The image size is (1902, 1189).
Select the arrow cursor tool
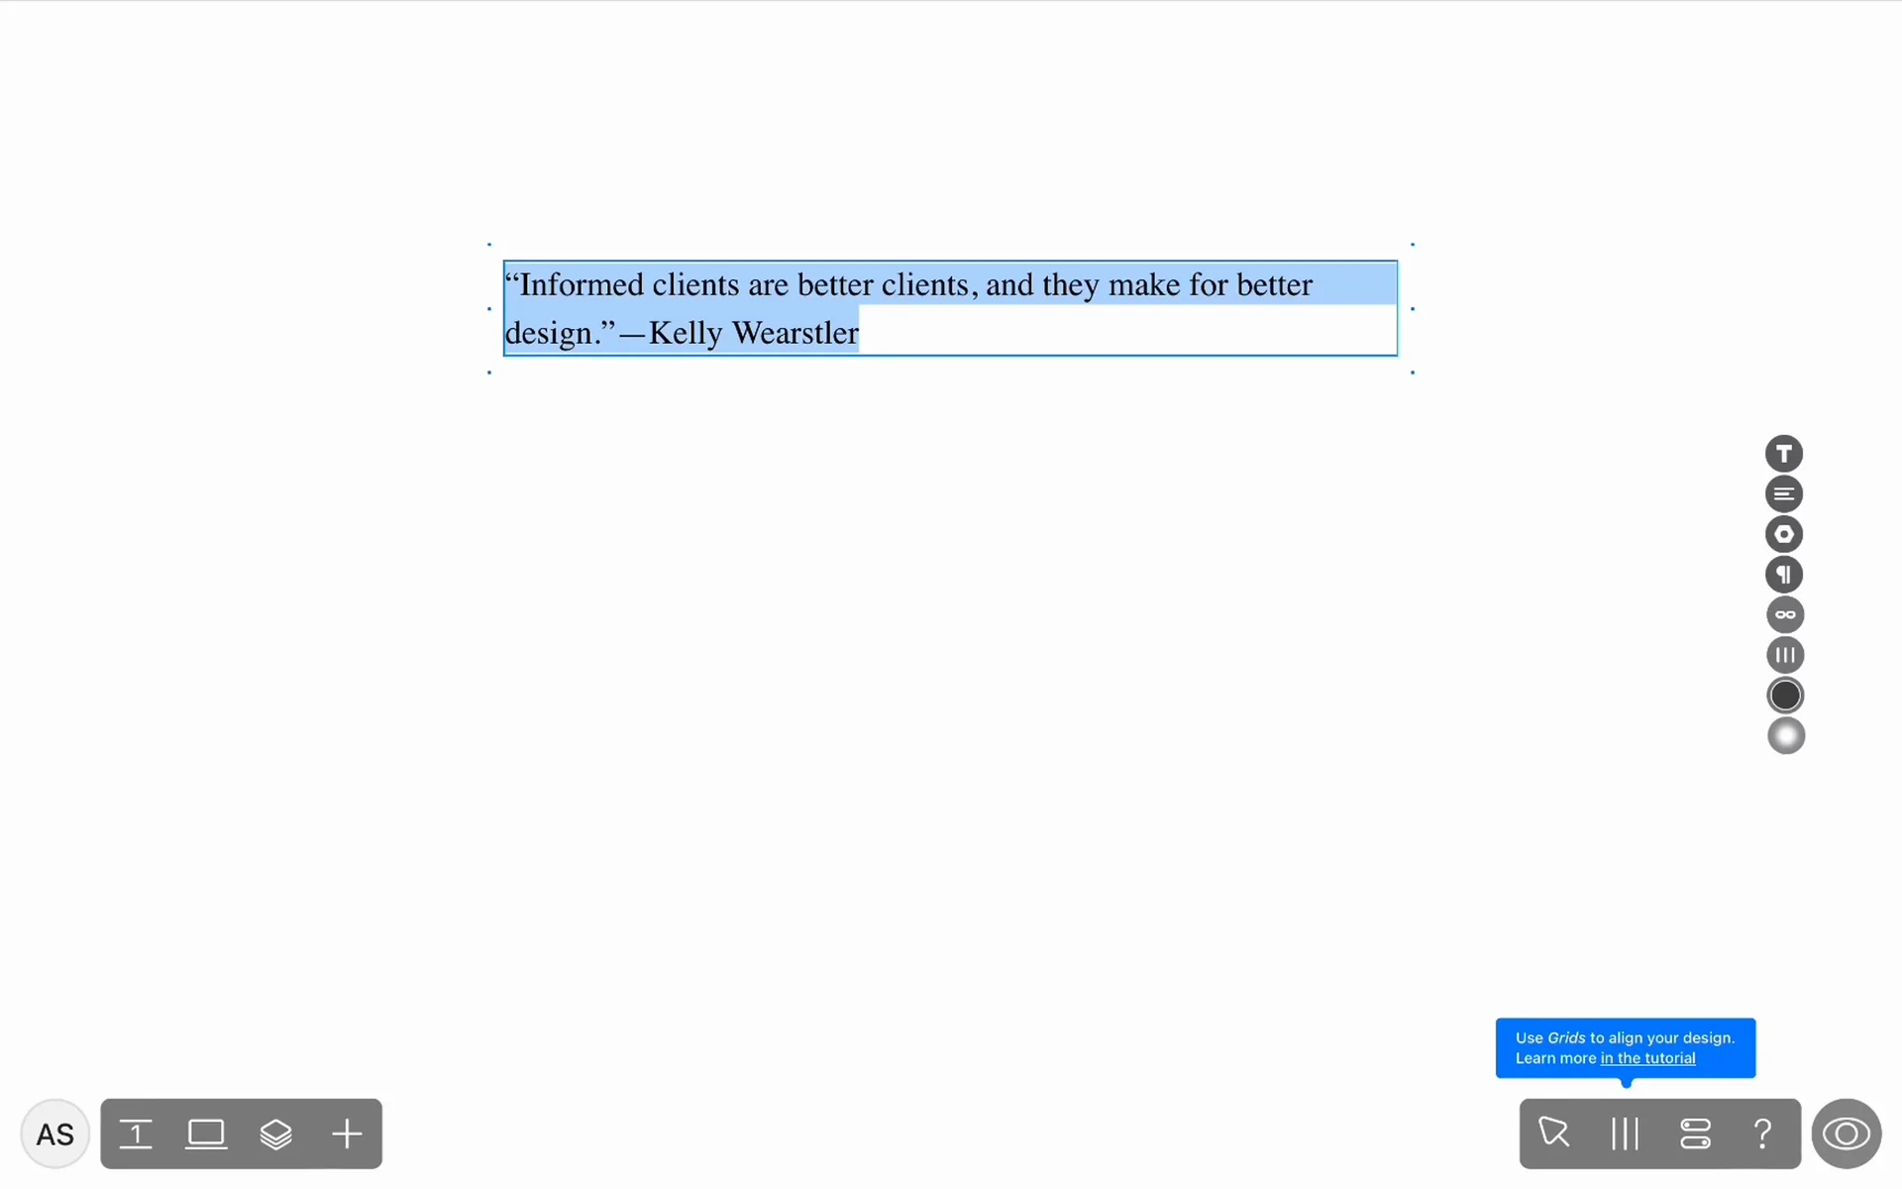tap(1553, 1133)
